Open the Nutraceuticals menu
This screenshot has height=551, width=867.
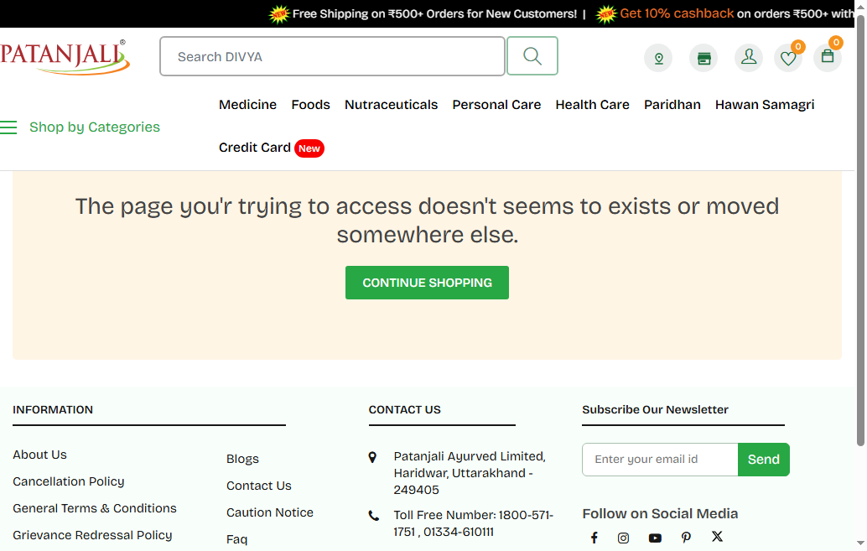coord(391,105)
